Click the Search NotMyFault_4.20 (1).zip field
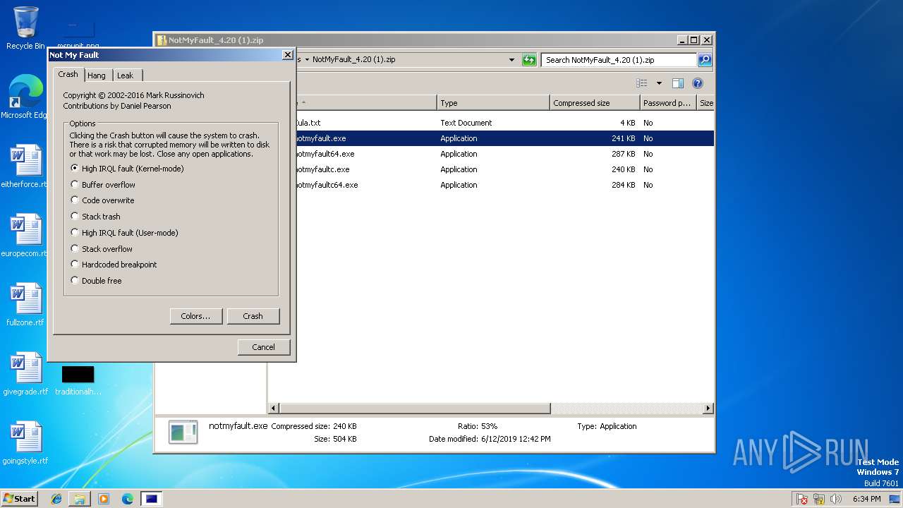Image resolution: width=903 pixels, height=508 pixels. [619, 60]
